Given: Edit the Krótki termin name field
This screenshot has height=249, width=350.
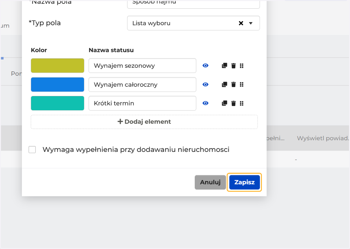Looking at the screenshot, I should coord(142,103).
